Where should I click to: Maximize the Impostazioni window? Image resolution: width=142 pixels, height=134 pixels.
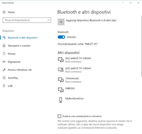[131, 3]
